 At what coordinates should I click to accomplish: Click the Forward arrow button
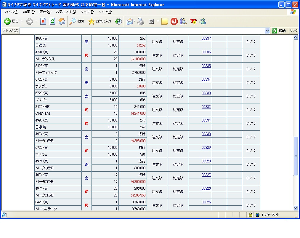[x=30, y=21]
